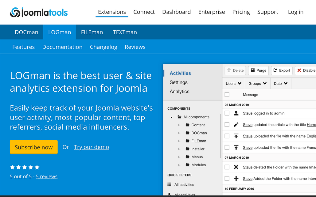Click the pencil icon beside 'updated the article'

click(236, 125)
